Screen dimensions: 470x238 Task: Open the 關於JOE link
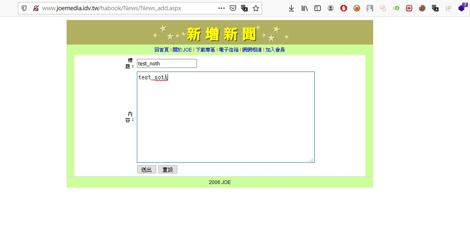[182, 50]
